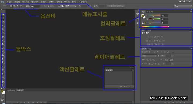Open the Layers panel flyout menu
Image resolution: width=193 pixels, height=104 pixels.
click(x=191, y=49)
